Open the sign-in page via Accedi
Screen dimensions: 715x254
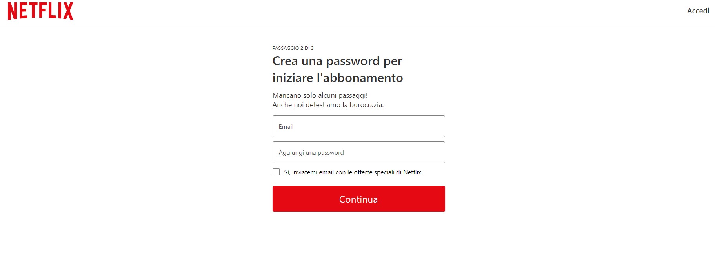tap(698, 11)
